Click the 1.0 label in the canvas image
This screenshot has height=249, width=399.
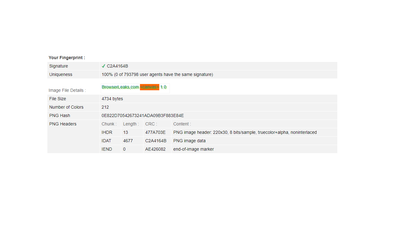click(163, 87)
